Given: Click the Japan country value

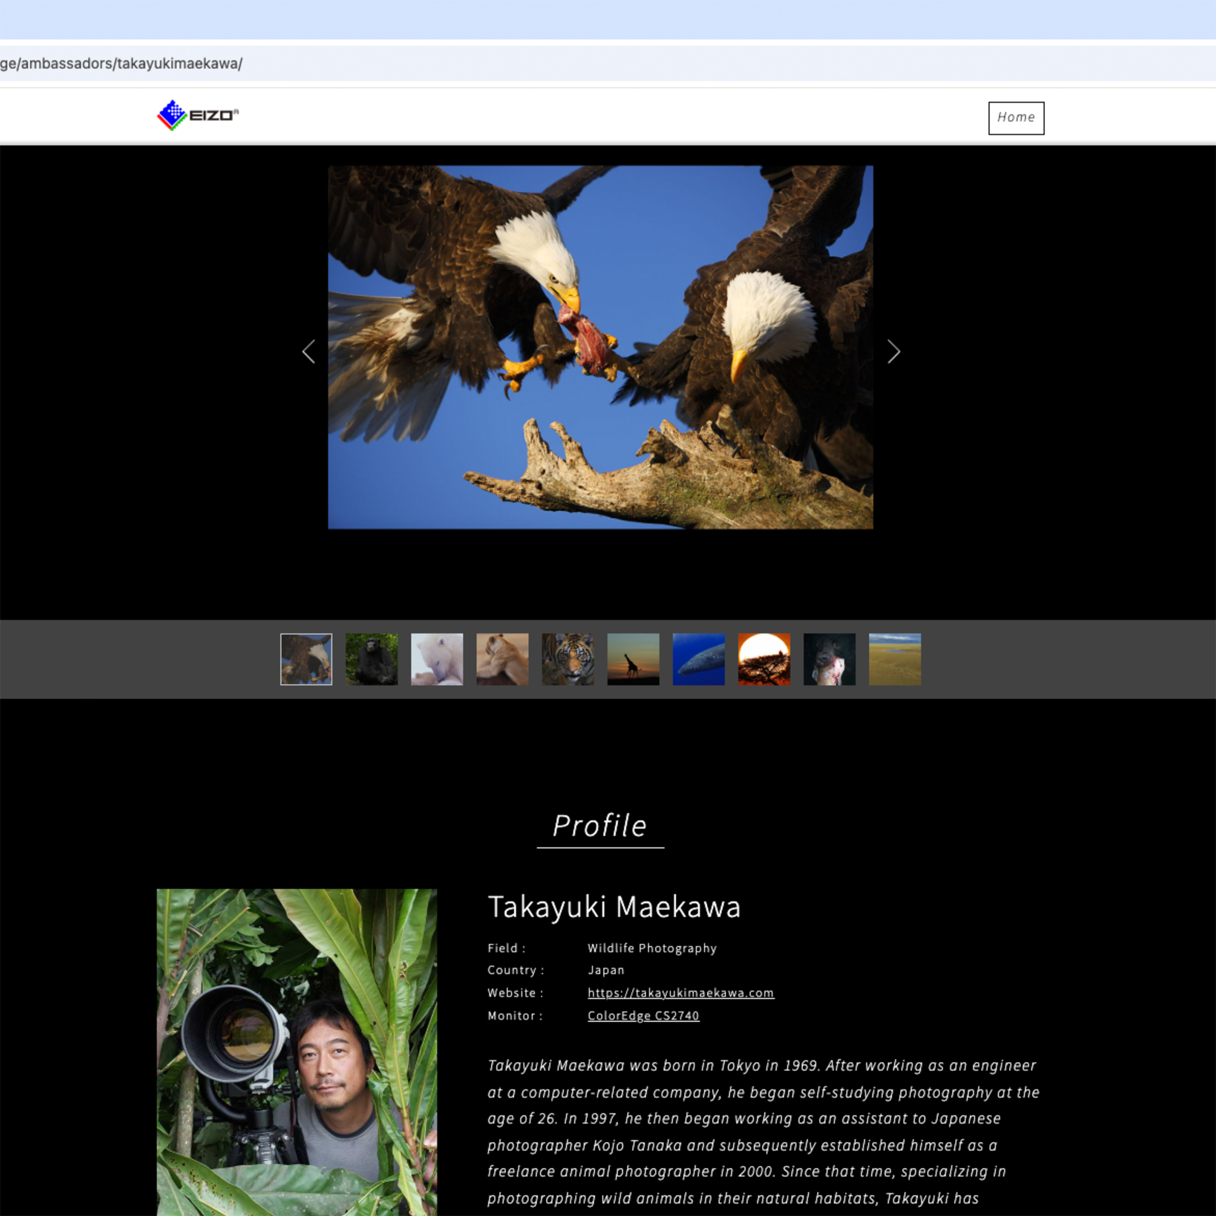Looking at the screenshot, I should click(x=605, y=970).
